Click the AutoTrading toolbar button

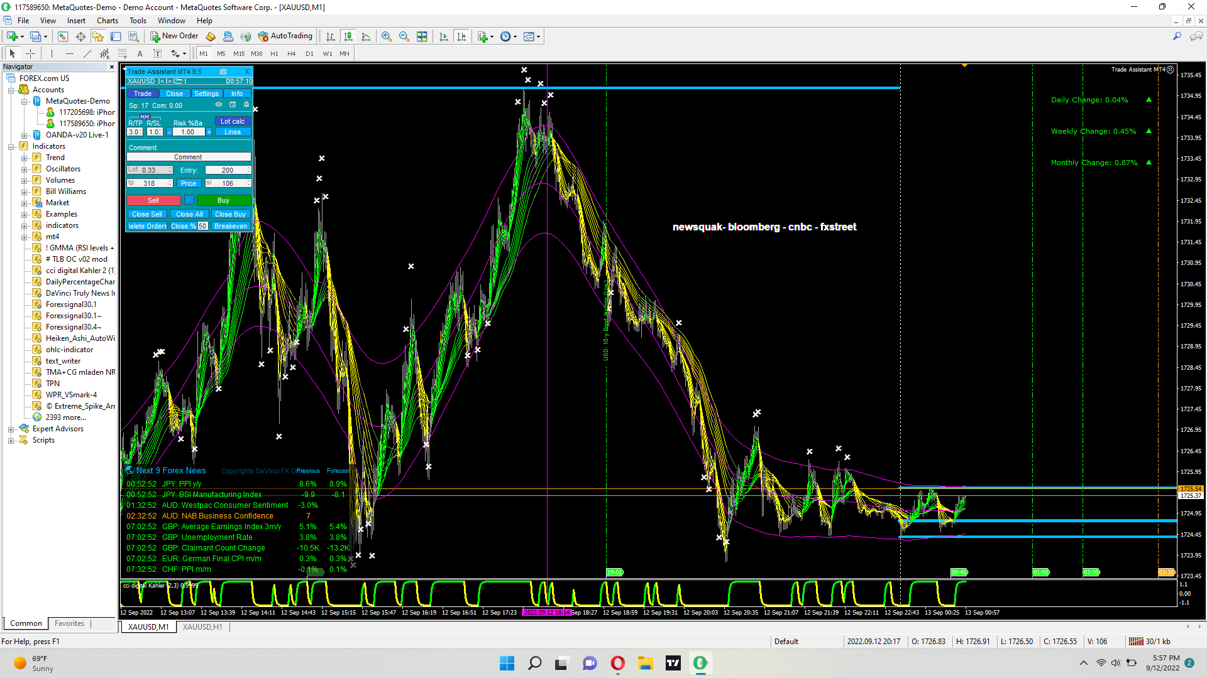pos(285,36)
